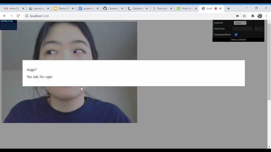Screen dimensions: 271x152
Task: Adjust the maxFaces slider
Action: (242, 29)
